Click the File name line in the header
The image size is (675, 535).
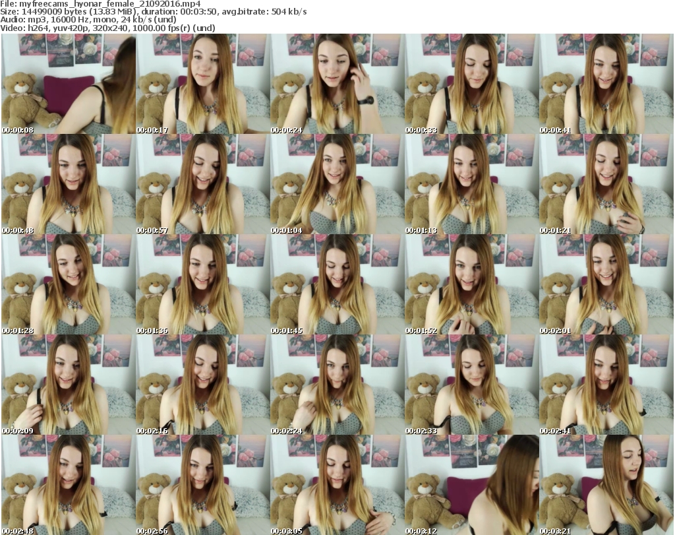(x=100, y=4)
